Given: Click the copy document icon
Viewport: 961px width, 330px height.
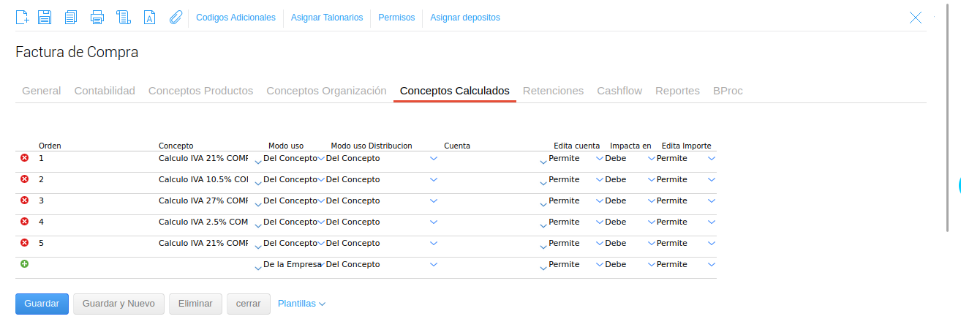Looking at the screenshot, I should 71,18.
